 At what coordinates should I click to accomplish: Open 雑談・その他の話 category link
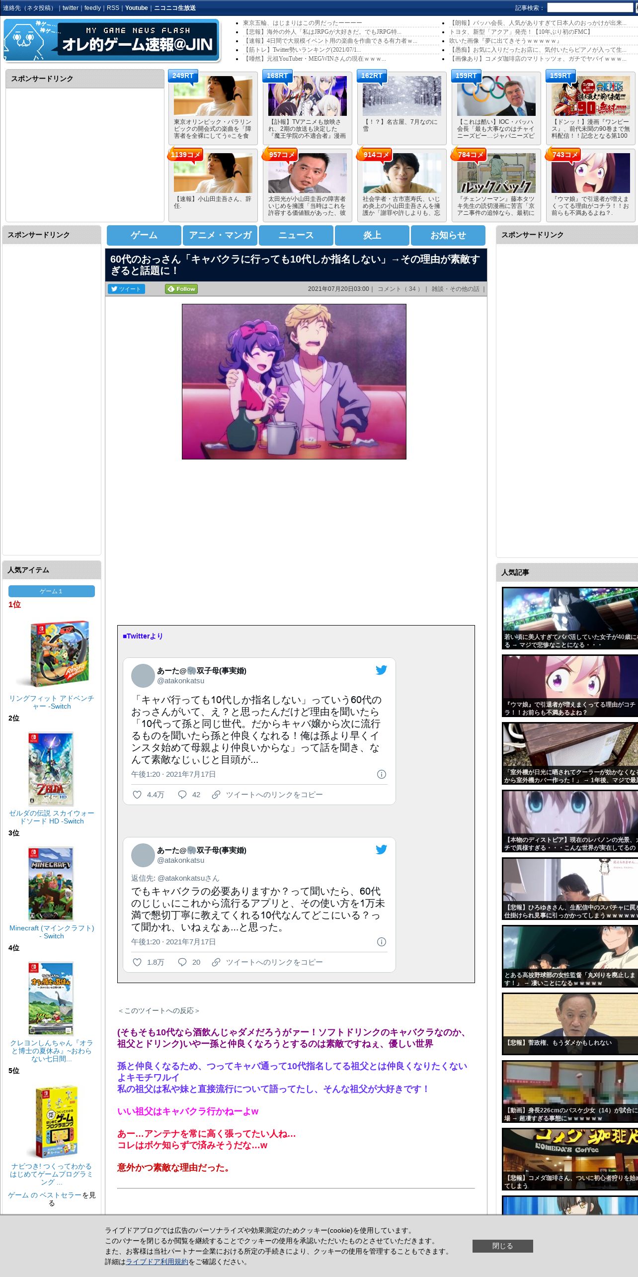pyautogui.click(x=456, y=289)
